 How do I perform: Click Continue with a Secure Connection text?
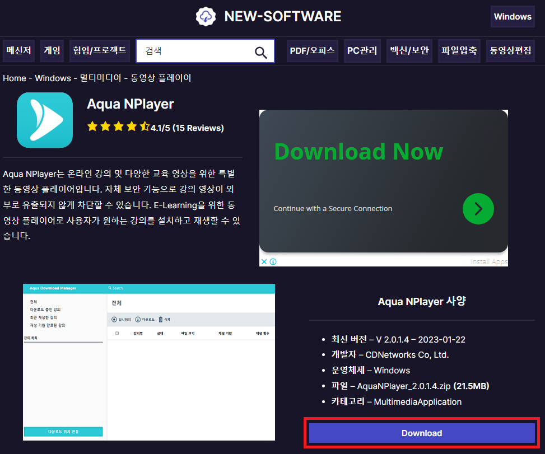[x=333, y=208]
